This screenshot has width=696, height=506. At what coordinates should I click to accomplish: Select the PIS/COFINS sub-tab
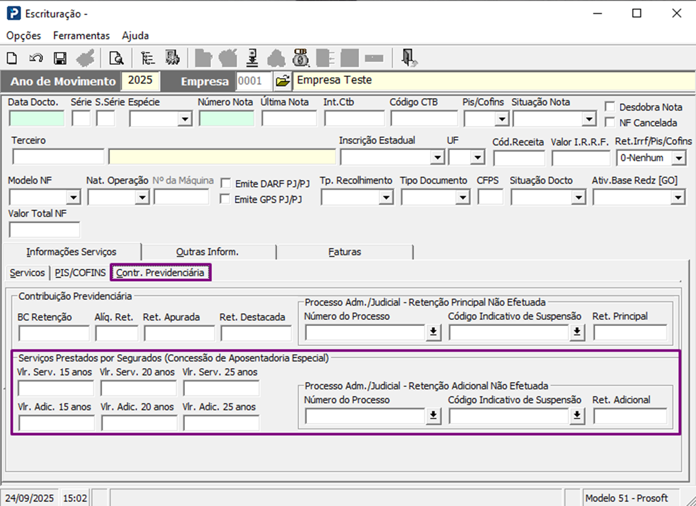coord(80,273)
